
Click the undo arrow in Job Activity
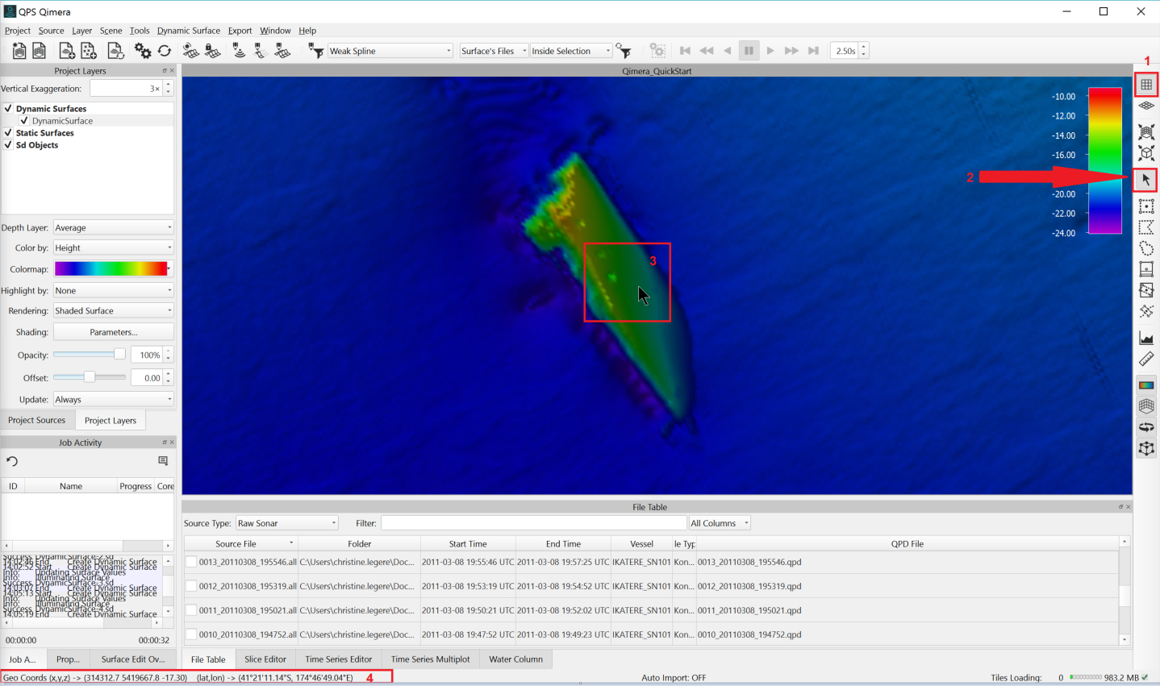12,461
